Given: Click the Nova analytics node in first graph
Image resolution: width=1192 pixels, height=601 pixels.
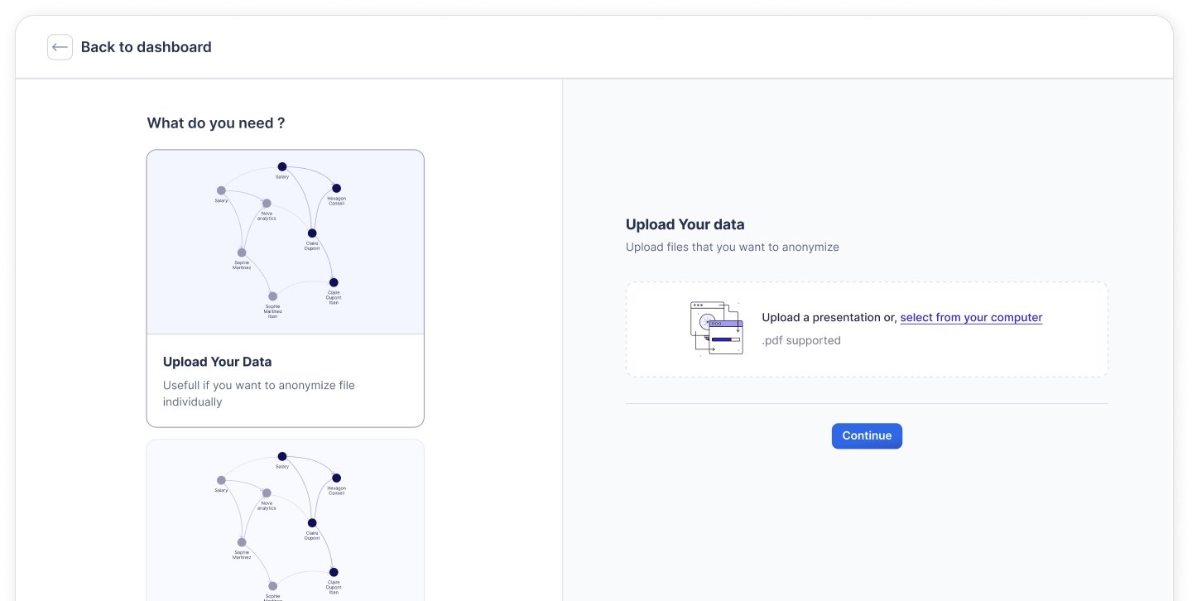Looking at the screenshot, I should [x=267, y=204].
